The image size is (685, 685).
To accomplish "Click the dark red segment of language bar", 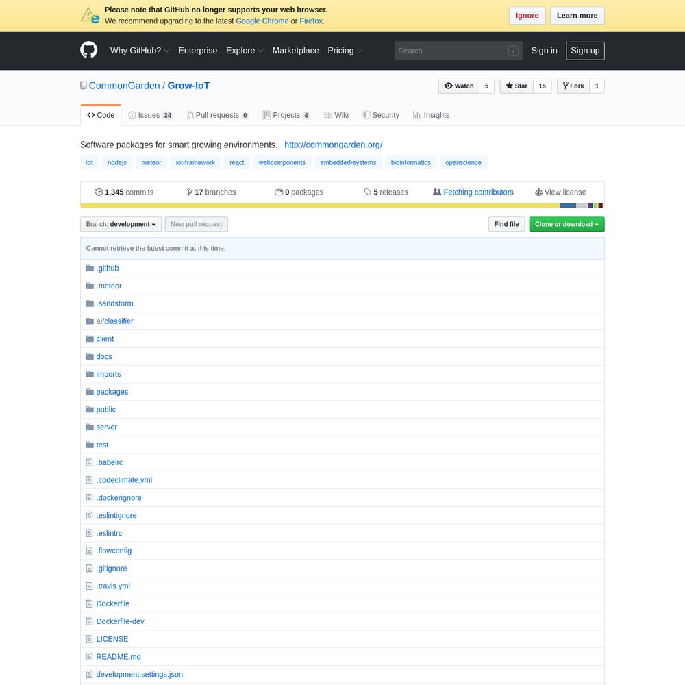I will pyautogui.click(x=601, y=206).
